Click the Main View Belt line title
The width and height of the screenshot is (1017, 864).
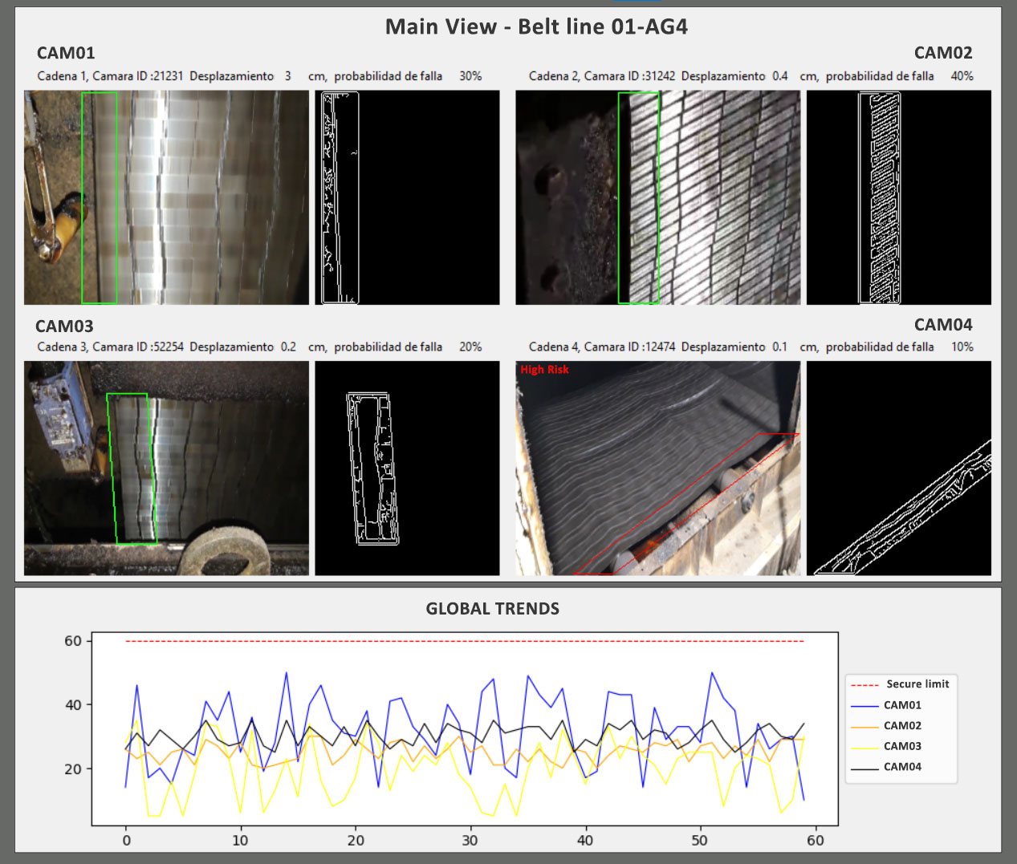coord(536,26)
